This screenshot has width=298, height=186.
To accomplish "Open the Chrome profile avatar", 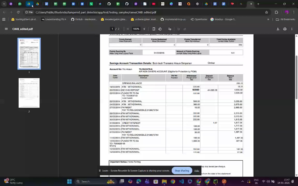I will (287, 12).
